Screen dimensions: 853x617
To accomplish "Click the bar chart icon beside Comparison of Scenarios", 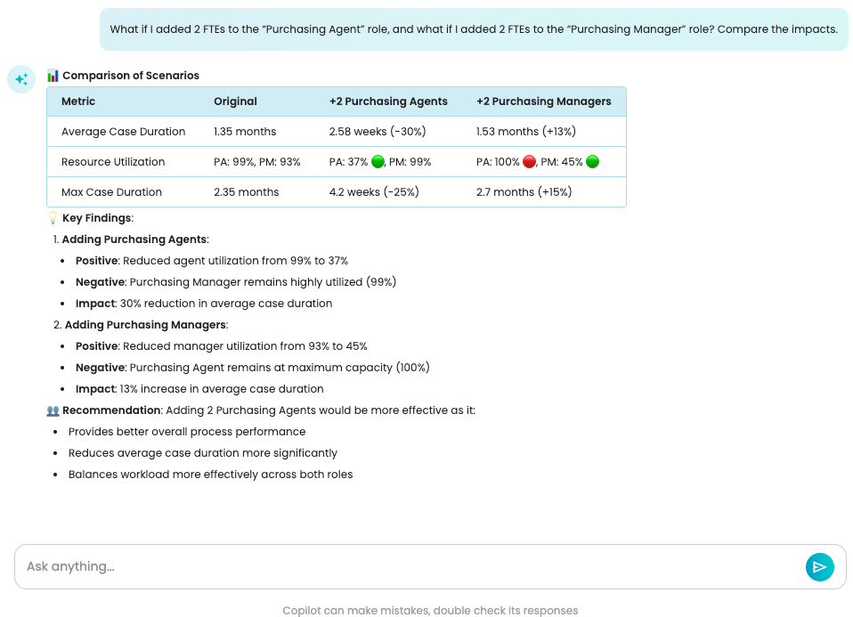I will pyautogui.click(x=53, y=76).
